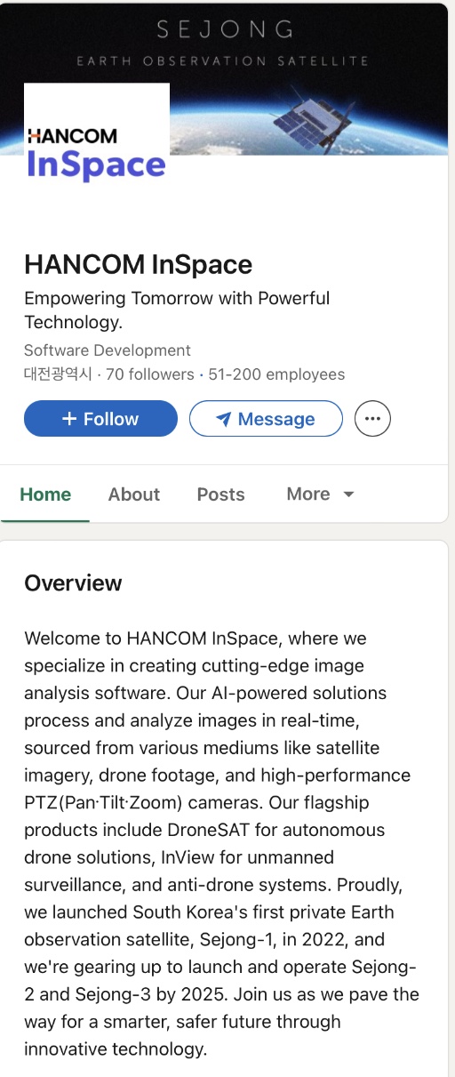Send a message via Message button
This screenshot has width=455, height=1077.
[266, 419]
